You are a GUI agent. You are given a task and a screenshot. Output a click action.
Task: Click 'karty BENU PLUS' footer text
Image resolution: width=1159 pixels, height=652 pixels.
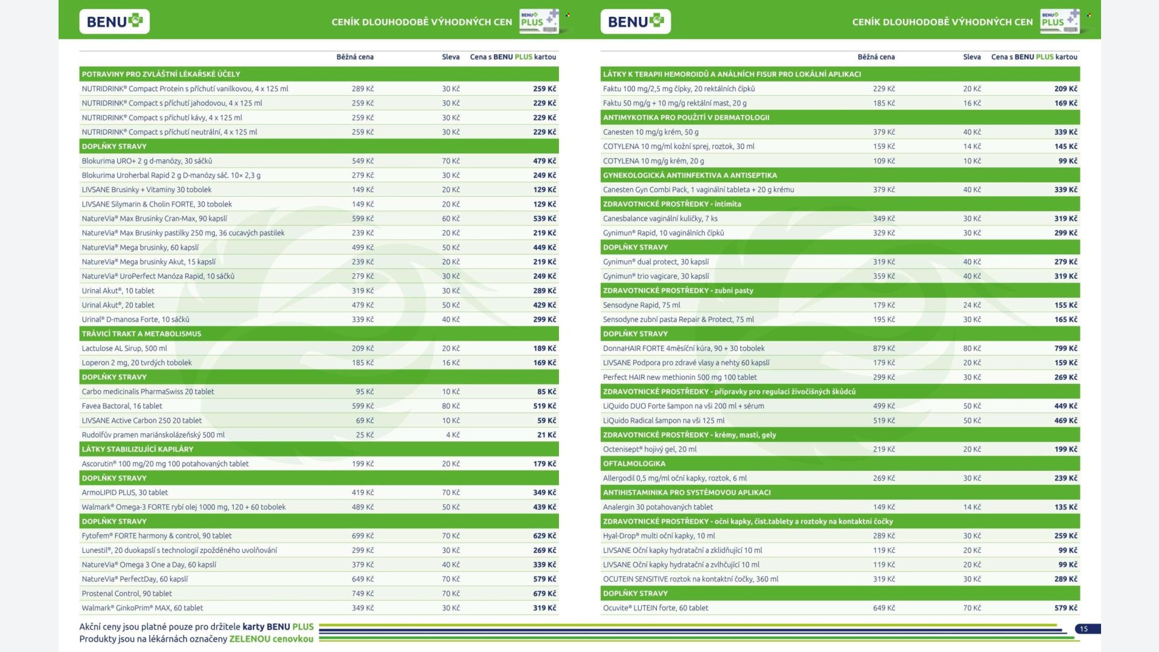[x=278, y=627]
